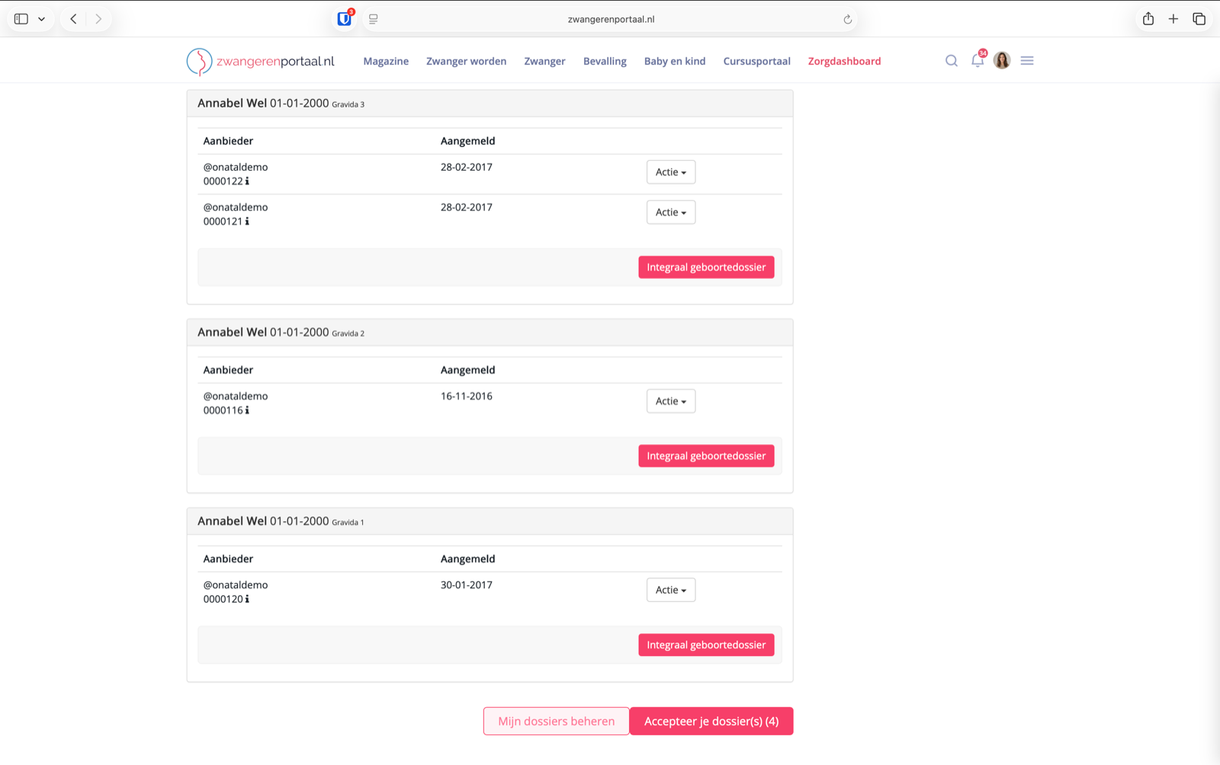
Task: Click the date 16-11-2016
Action: pos(467,396)
